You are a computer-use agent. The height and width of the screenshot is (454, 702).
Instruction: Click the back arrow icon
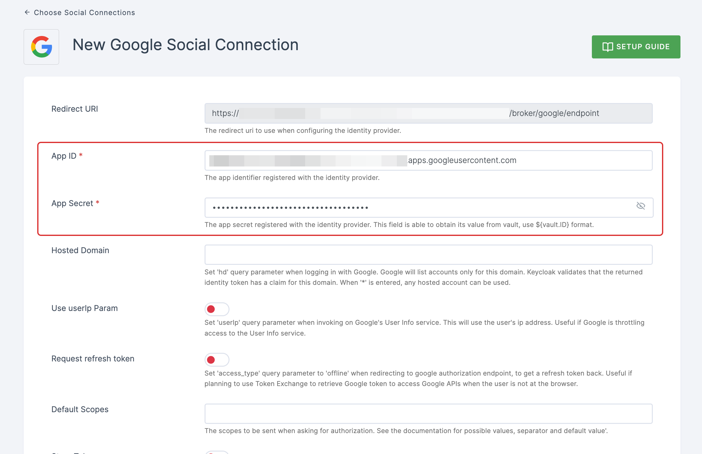coord(27,12)
